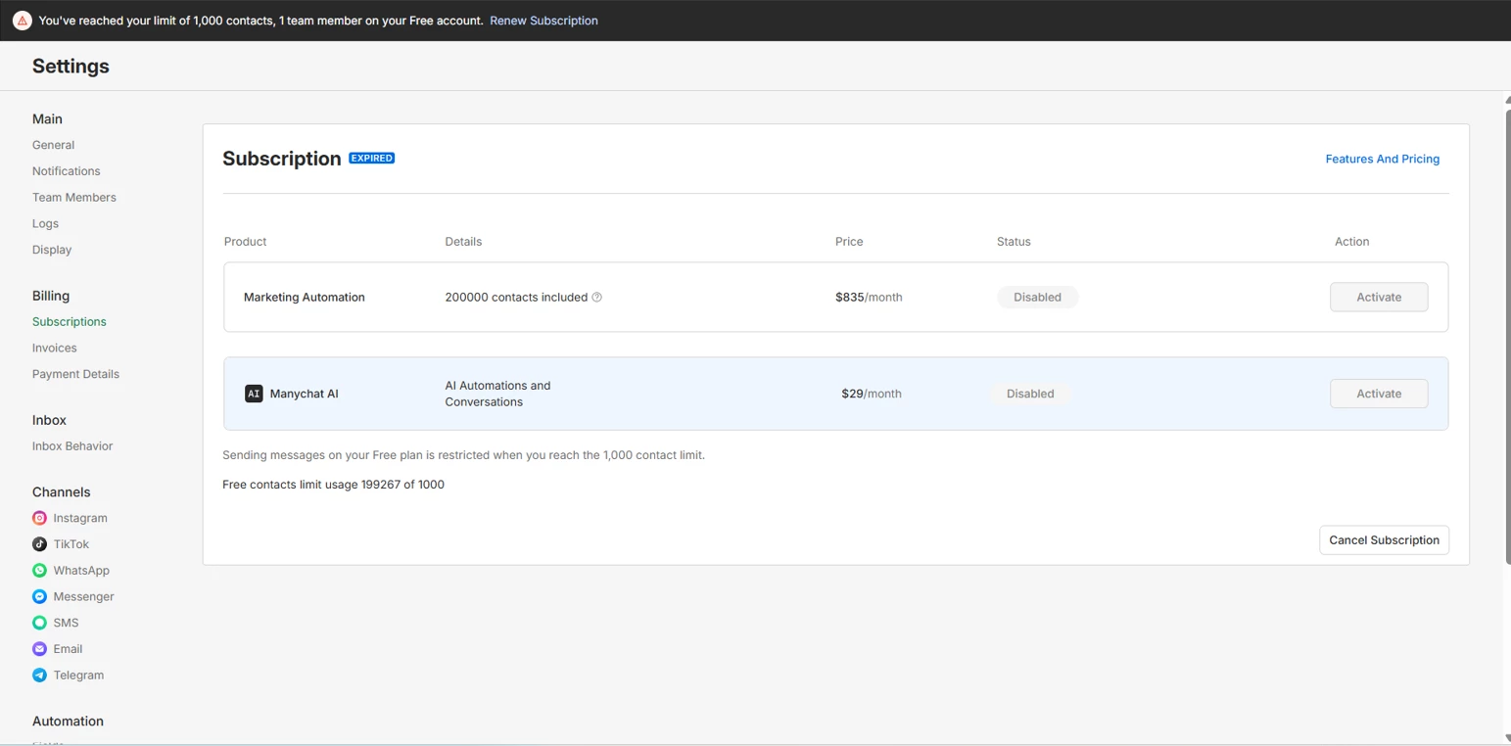Open Payment Details page

75,374
